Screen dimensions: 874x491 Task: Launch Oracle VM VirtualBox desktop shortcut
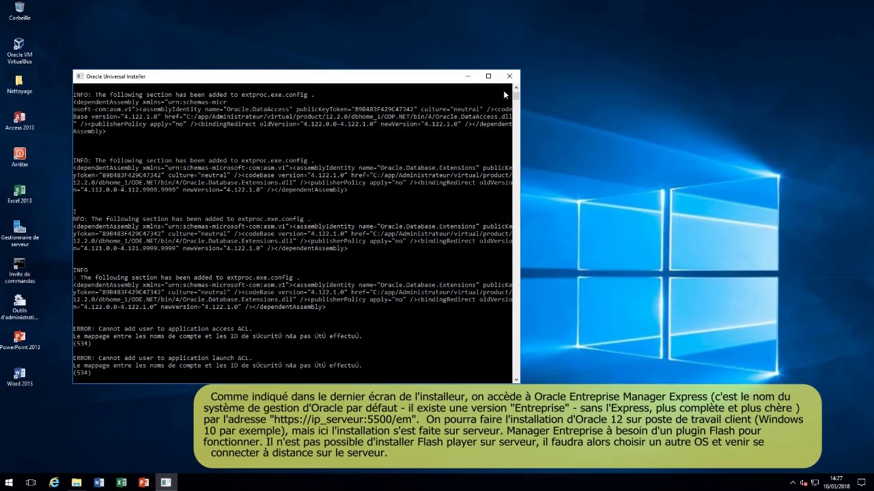(x=20, y=51)
